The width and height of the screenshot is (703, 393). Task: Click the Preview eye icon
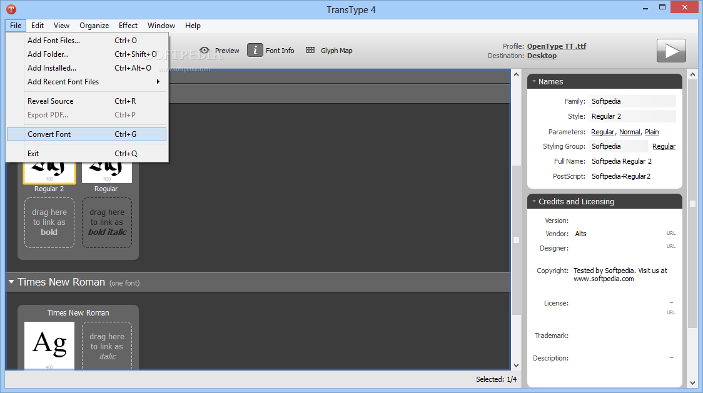click(205, 50)
